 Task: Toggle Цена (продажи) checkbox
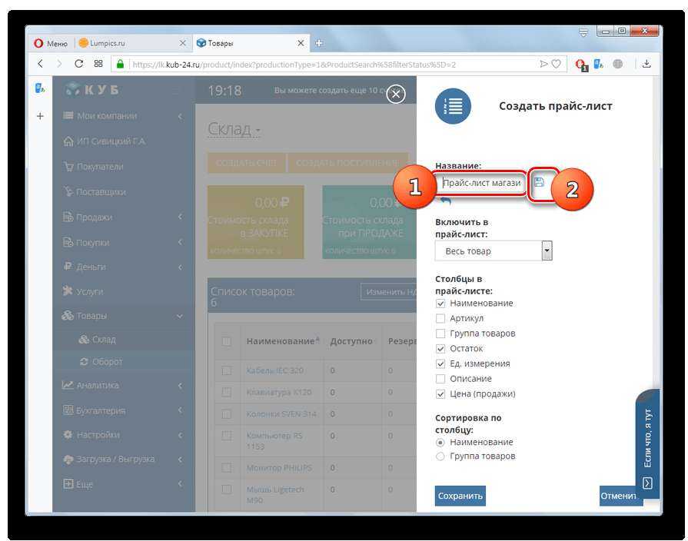tap(440, 394)
